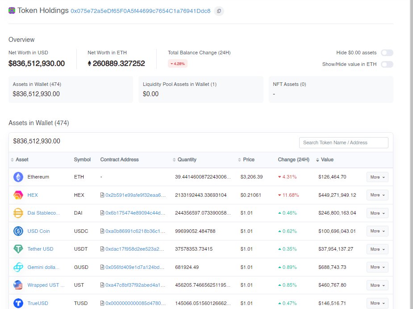Open TUSD contract address 0x0000000000085d4780

tap(135, 303)
